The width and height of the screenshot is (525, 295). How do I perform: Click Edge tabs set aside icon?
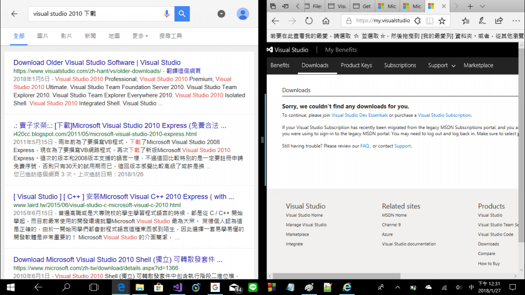coord(273,6)
